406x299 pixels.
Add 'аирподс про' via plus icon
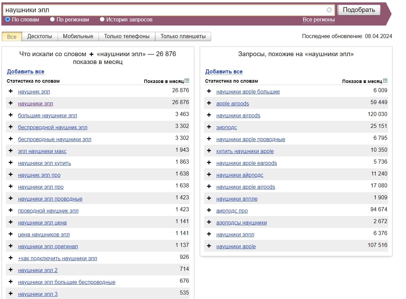209,210
